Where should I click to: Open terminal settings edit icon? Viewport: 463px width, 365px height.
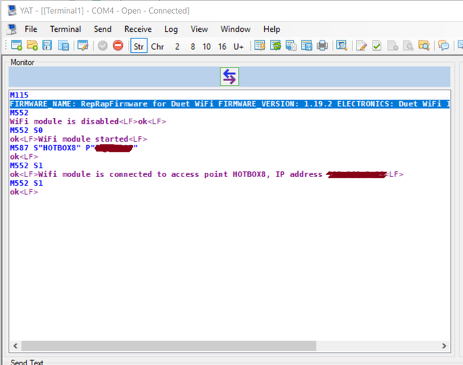click(83, 46)
